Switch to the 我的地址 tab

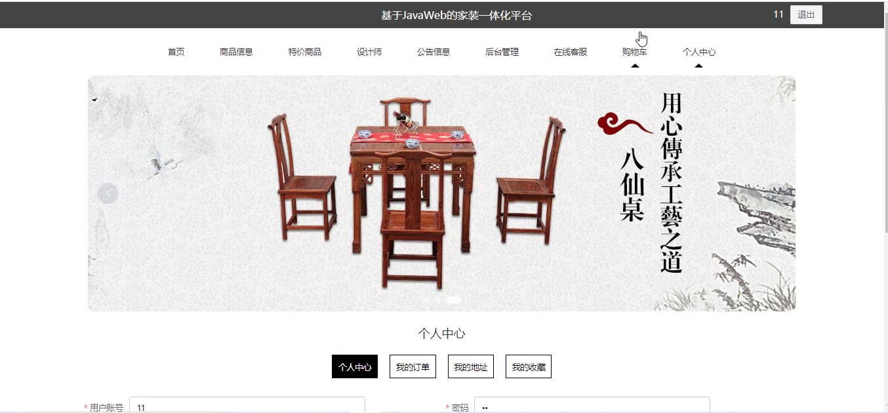pyautogui.click(x=471, y=367)
